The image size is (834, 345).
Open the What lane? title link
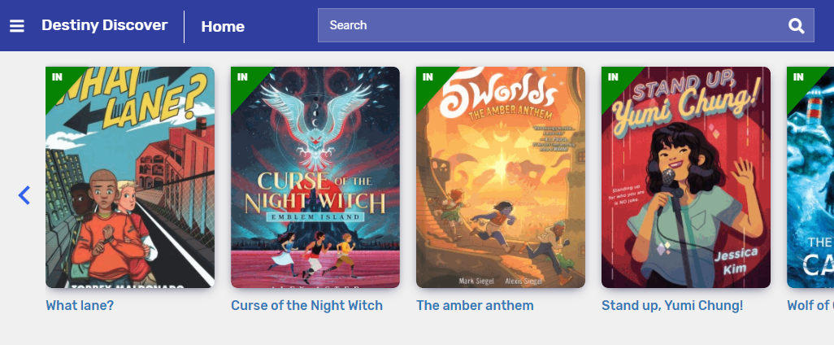click(x=80, y=306)
